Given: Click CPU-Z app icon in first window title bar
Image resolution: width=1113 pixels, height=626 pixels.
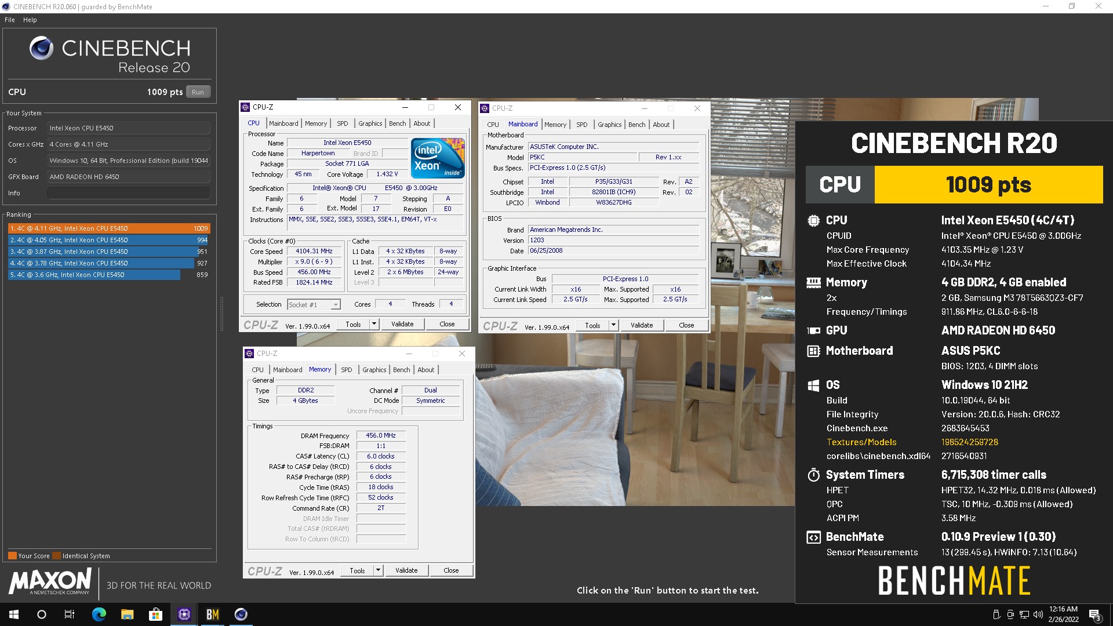Looking at the screenshot, I should 245,107.
